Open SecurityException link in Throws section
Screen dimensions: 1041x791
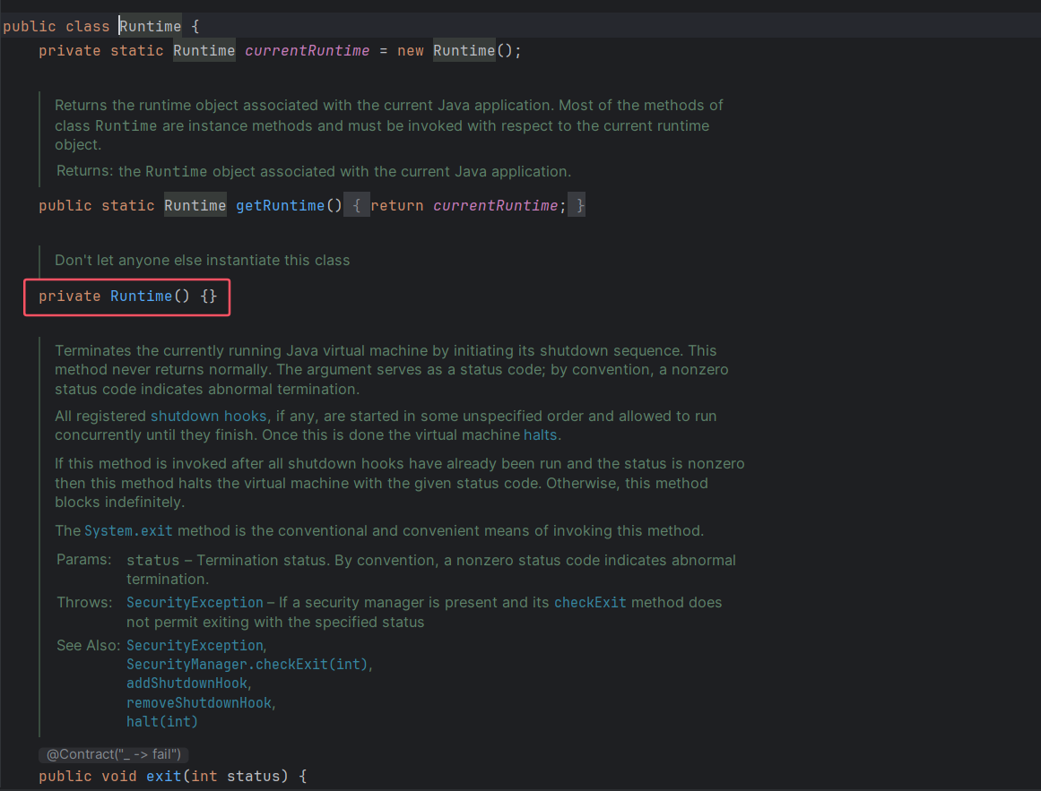(x=195, y=603)
